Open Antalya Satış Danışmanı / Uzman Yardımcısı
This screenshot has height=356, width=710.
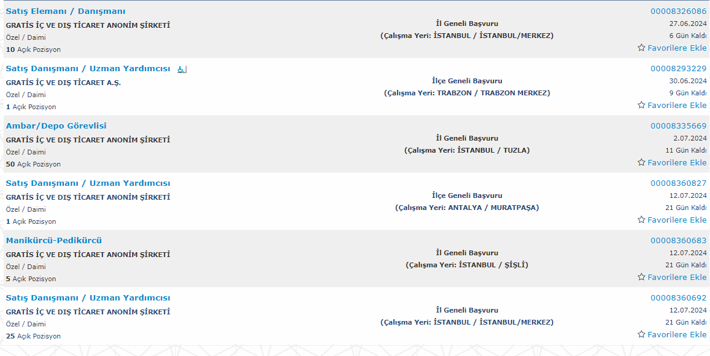88,183
